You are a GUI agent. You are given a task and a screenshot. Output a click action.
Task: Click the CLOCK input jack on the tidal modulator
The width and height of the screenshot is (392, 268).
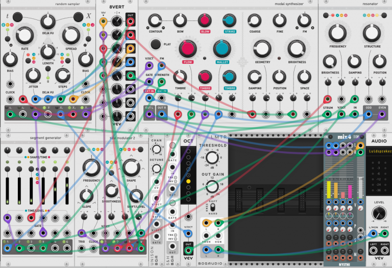pos(93,249)
